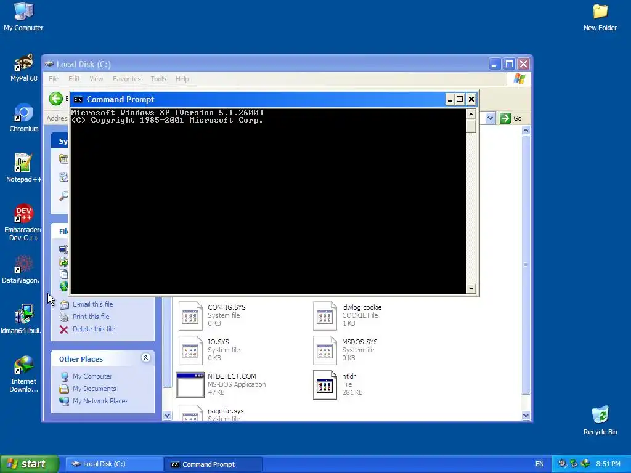Click Print this file link
This screenshot has height=473, width=631.
91,317
